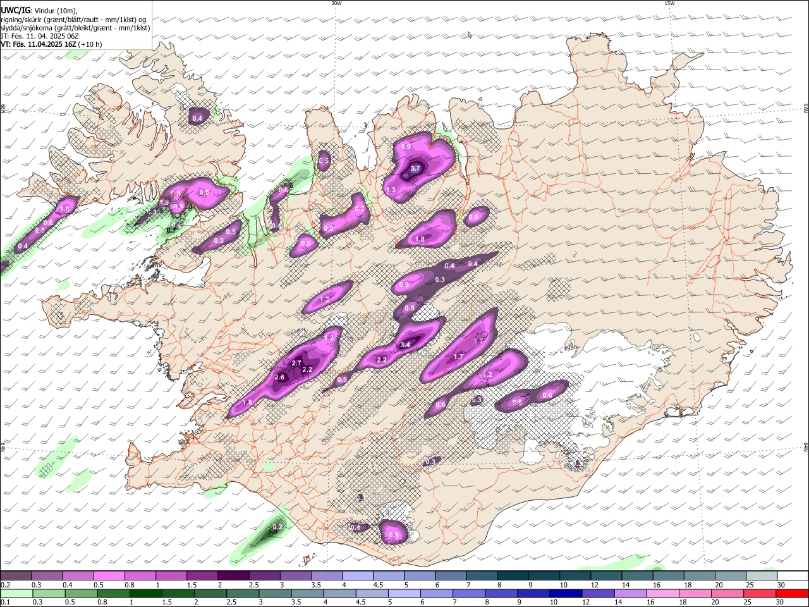Select the 2.7 precipitation label
809x607 pixels.
pyautogui.click(x=296, y=363)
